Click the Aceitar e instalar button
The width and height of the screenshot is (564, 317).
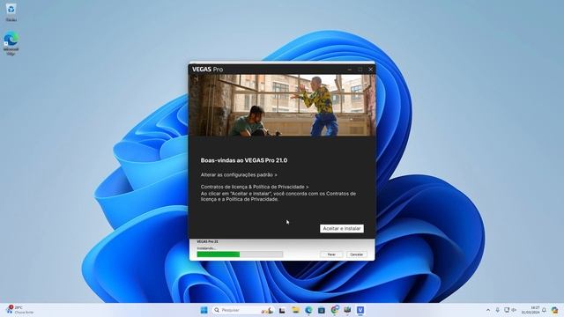pyautogui.click(x=342, y=229)
